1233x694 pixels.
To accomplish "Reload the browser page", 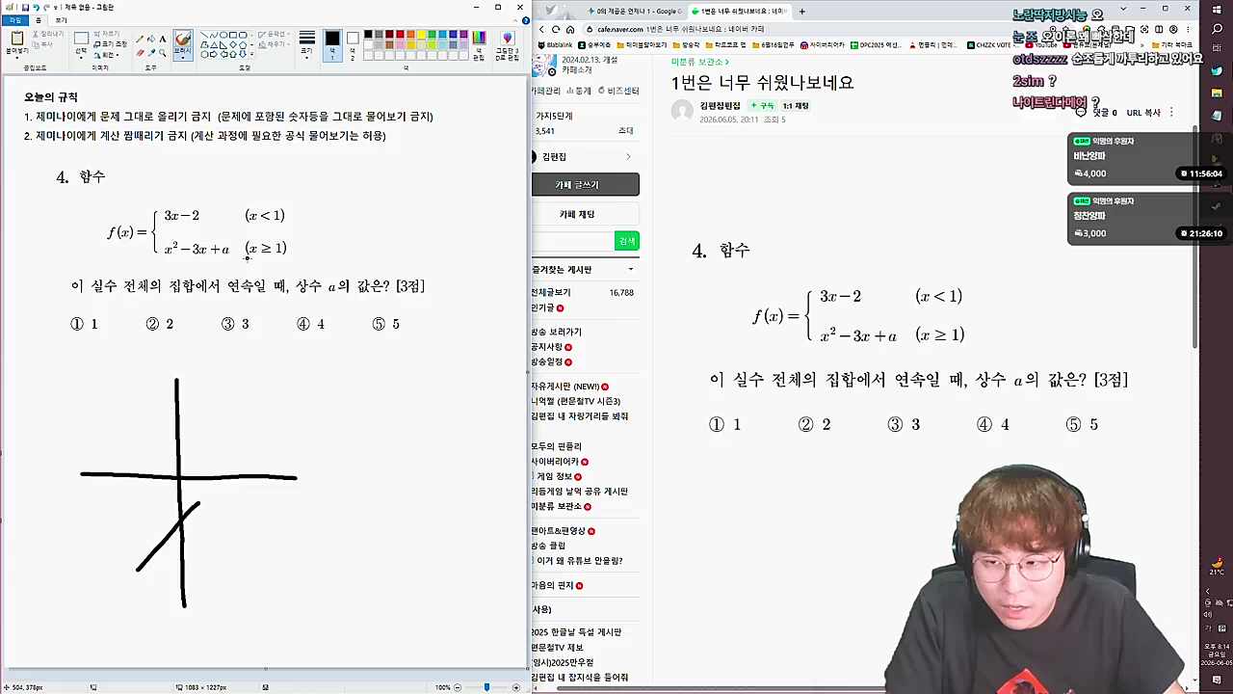I will [555, 29].
